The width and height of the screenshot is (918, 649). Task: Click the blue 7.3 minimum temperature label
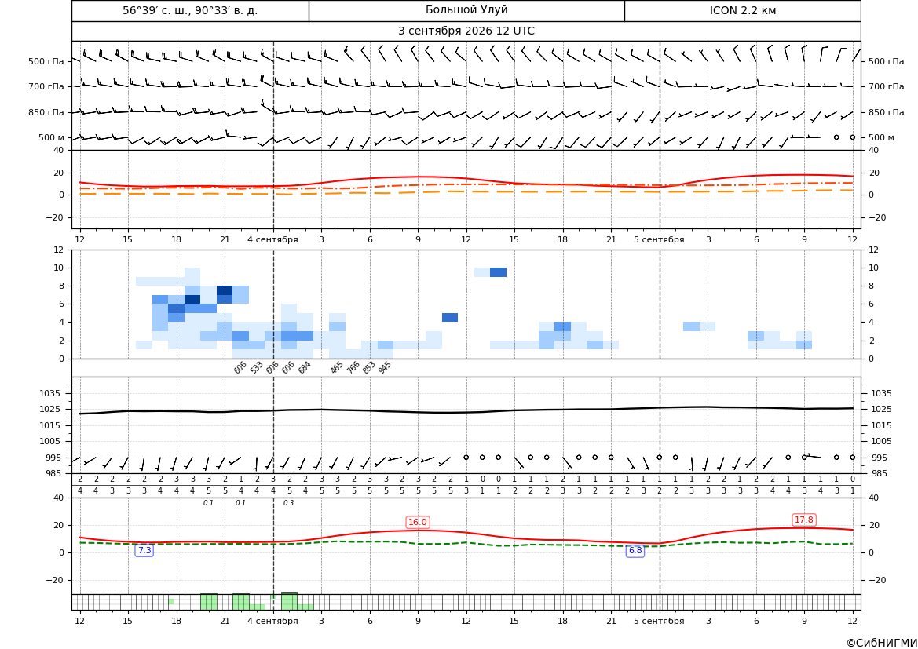pyautogui.click(x=144, y=550)
